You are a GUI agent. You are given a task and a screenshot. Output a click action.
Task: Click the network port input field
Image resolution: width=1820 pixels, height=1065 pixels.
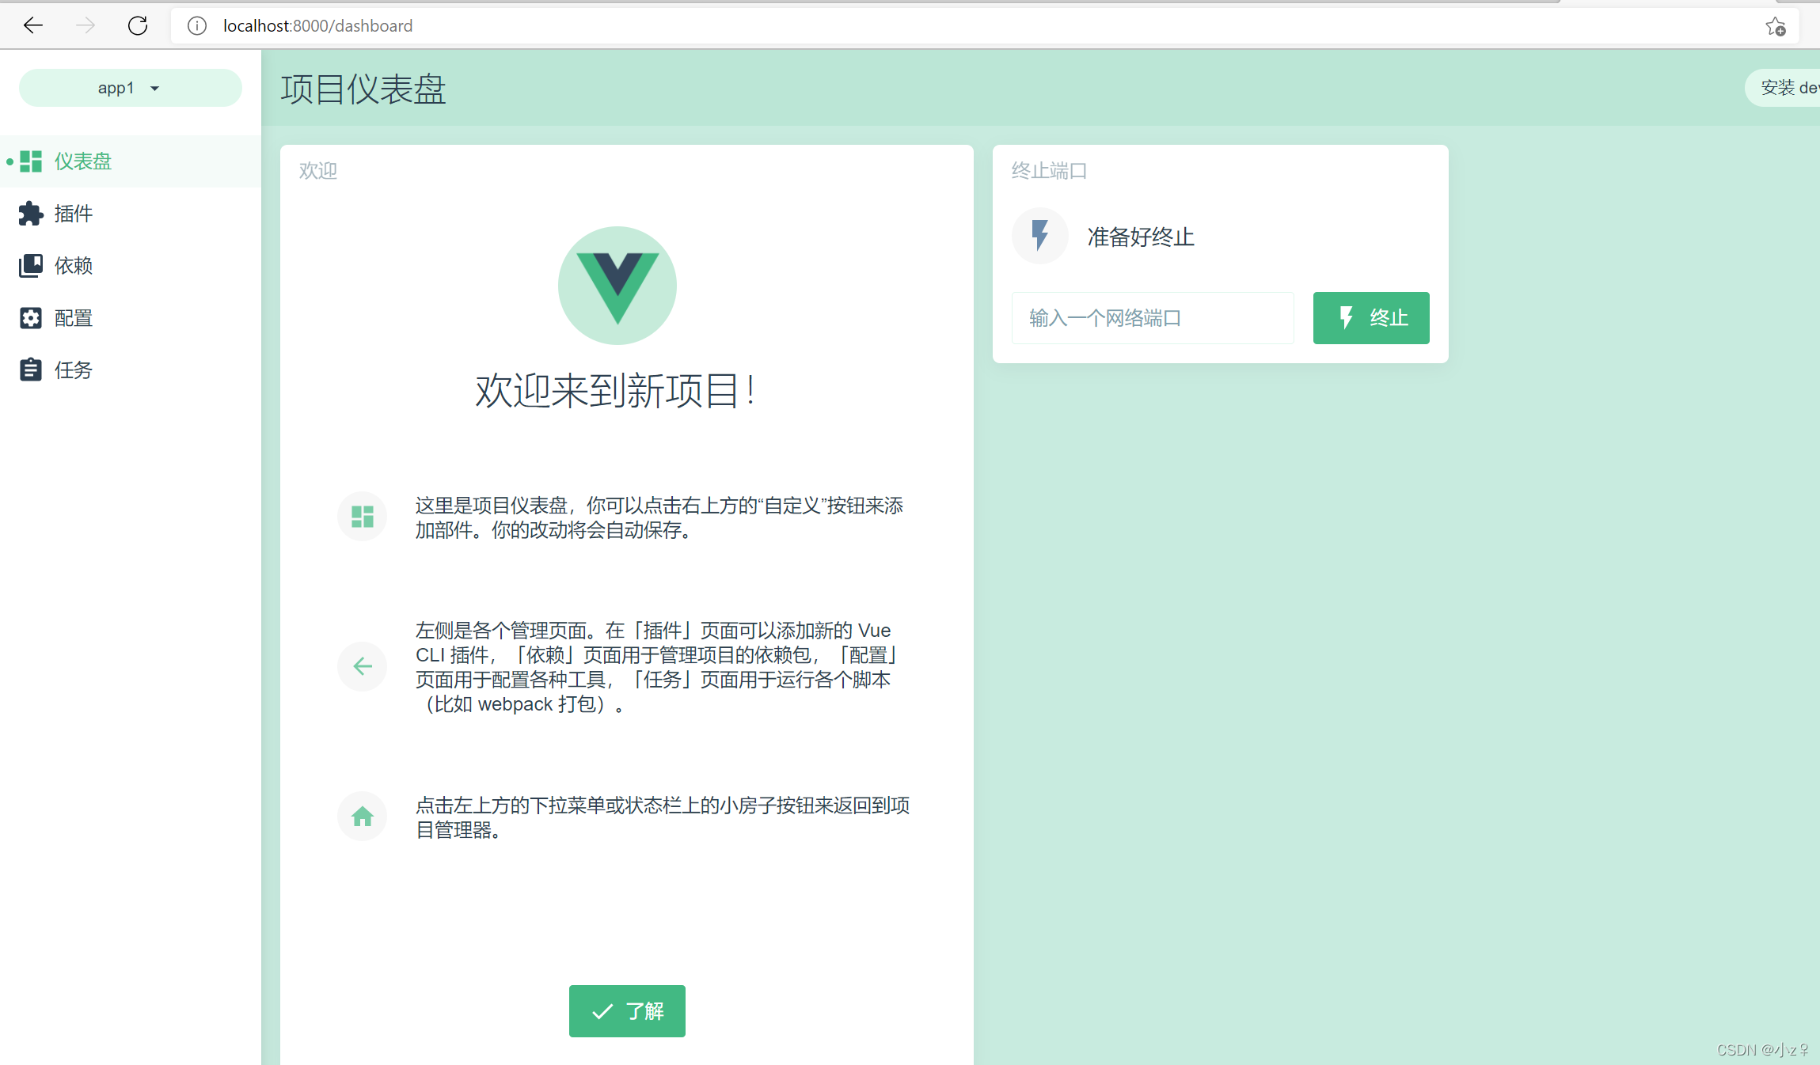pos(1152,317)
